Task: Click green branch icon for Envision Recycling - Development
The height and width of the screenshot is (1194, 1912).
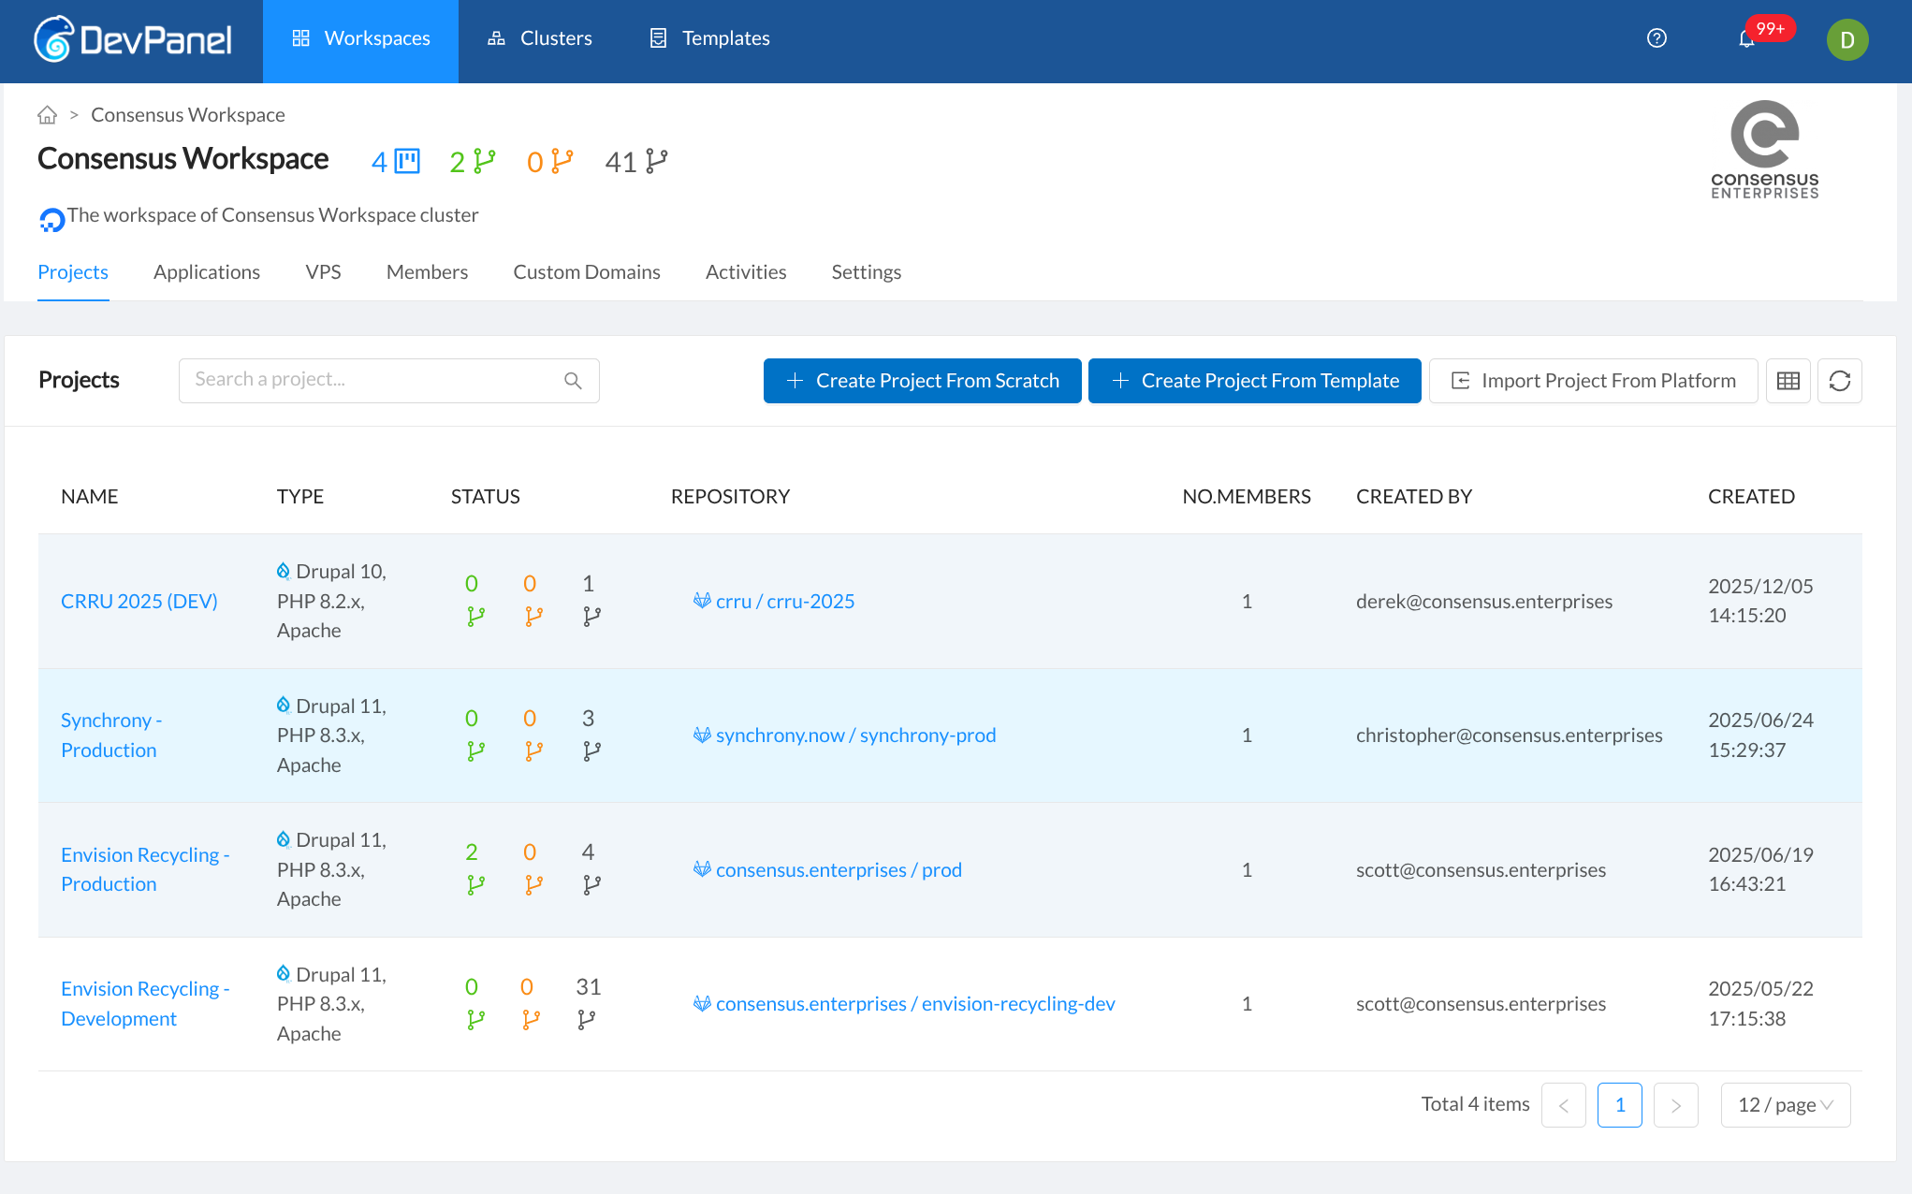Action: click(x=475, y=1020)
